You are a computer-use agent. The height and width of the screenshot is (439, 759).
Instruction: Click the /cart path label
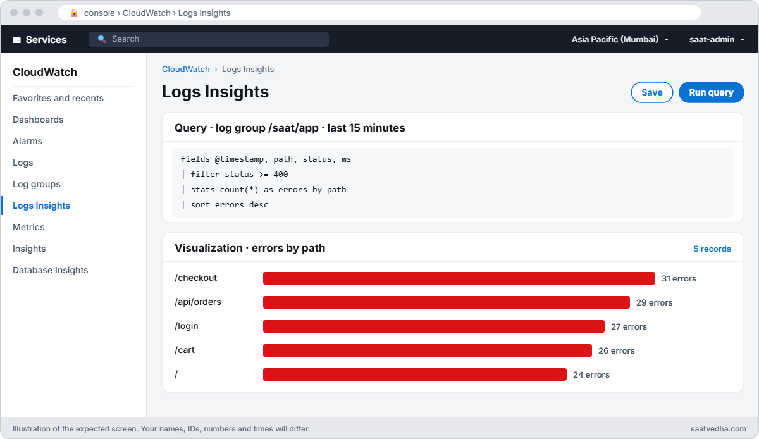point(185,350)
